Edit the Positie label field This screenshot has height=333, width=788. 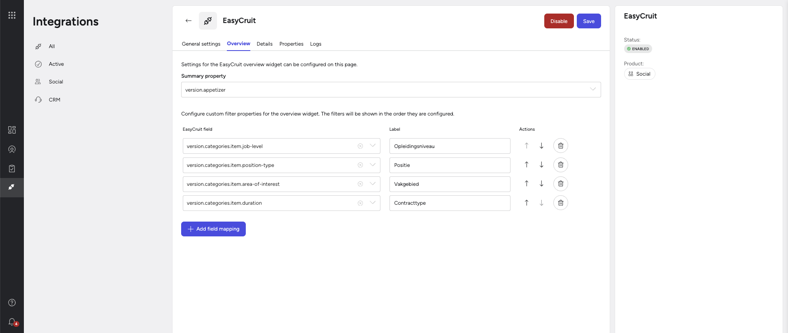click(x=450, y=165)
